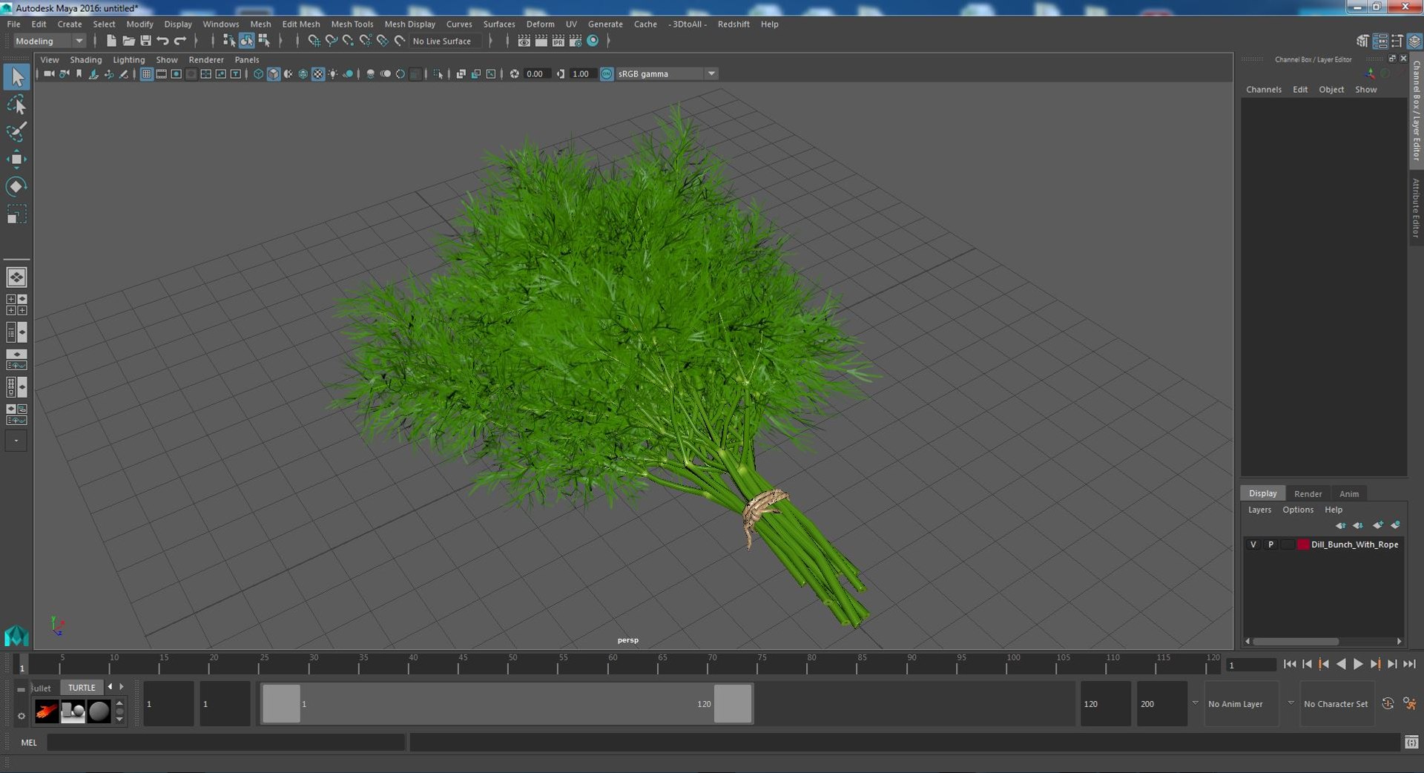Open the Layer Editor Options menu
Viewport: 1424px width, 773px height.
coord(1298,510)
